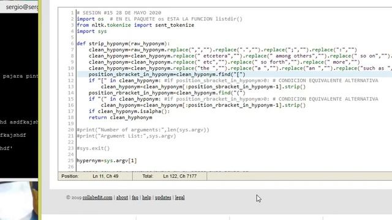Click the 'import os' statement on line 2
392x220 pixels.
pyautogui.click(x=90, y=19)
